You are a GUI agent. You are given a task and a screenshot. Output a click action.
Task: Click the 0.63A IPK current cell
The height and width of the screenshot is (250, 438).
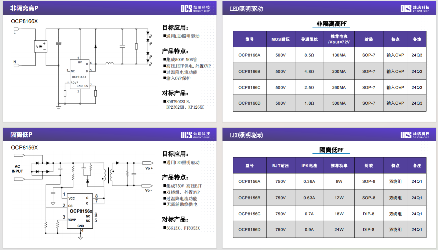click(309, 198)
